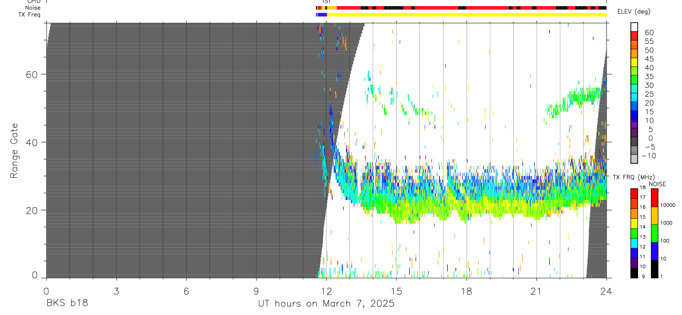Click the ELEV legend value '-5'
This screenshot has width=682, height=315.
pyautogui.click(x=651, y=147)
